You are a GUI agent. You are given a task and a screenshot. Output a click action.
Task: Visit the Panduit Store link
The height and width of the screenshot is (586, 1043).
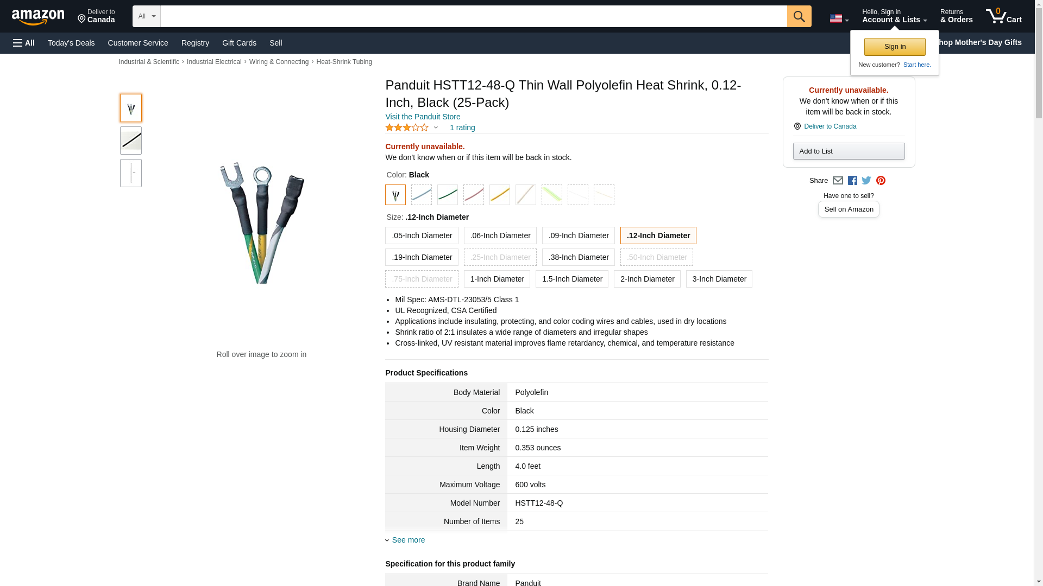423,117
